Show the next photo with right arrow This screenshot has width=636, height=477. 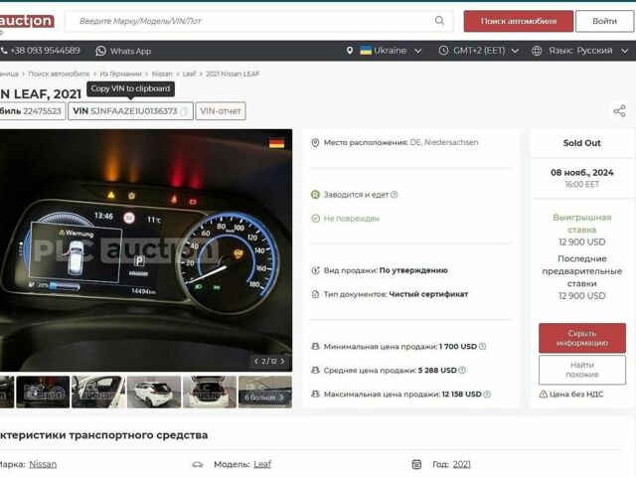click(x=282, y=361)
